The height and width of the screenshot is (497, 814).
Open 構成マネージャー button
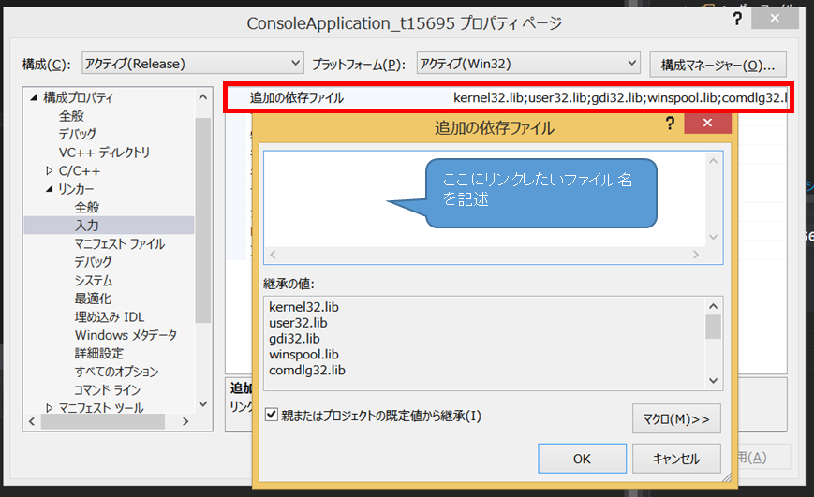(x=718, y=65)
